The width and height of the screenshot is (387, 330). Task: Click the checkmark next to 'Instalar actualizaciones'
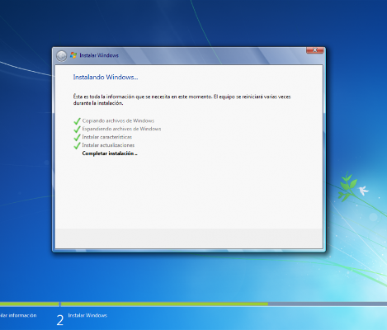click(x=77, y=146)
